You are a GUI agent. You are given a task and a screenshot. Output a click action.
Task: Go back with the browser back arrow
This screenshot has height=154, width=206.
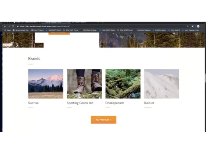5,26
